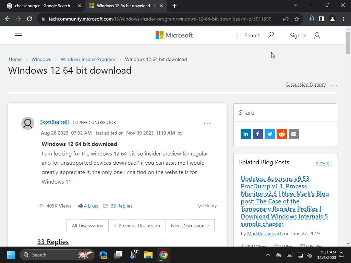This screenshot has height=263, width=351.
Task: Open Chrome downloads icon
Action: tap(311, 19)
